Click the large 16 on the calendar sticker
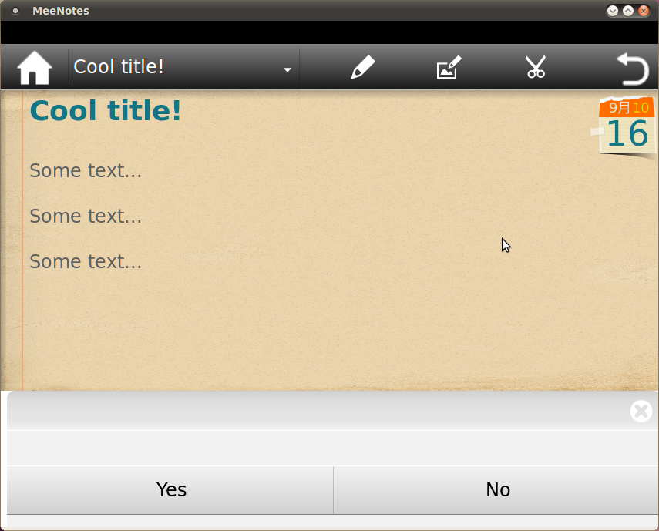 click(x=627, y=133)
